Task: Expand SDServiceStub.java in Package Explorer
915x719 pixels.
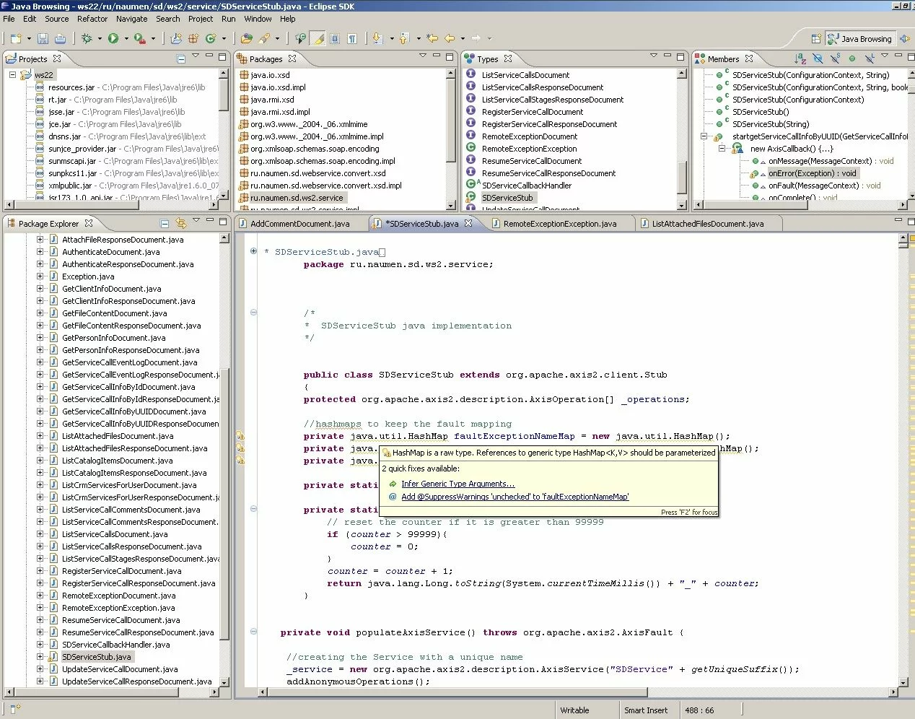Action: click(x=40, y=657)
